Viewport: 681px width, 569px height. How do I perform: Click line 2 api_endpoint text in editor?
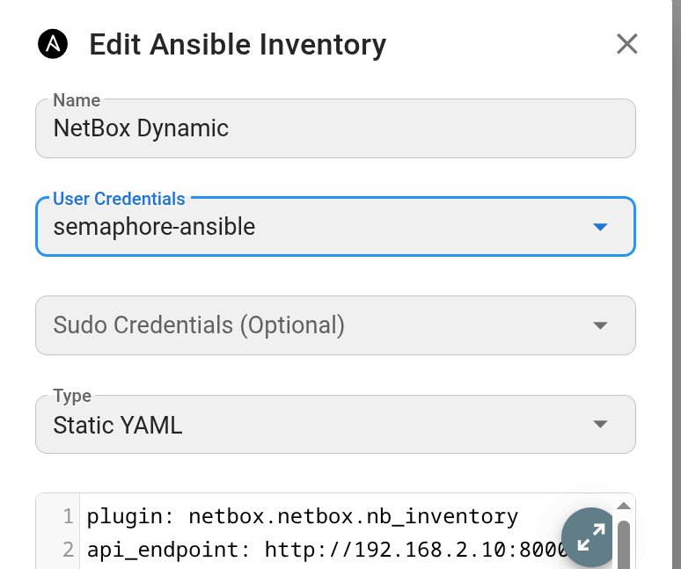(326, 550)
